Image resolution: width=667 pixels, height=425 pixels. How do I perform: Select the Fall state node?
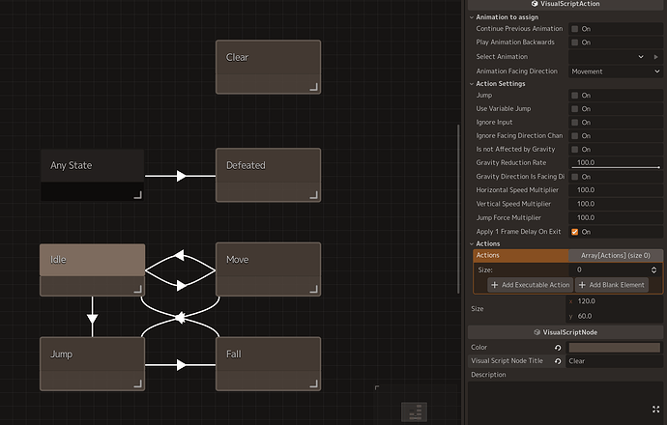click(268, 364)
